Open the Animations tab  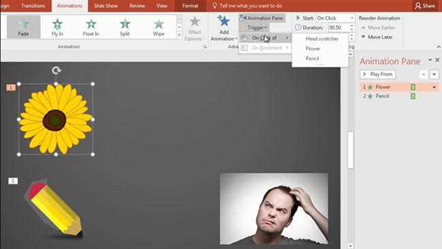point(69,5)
